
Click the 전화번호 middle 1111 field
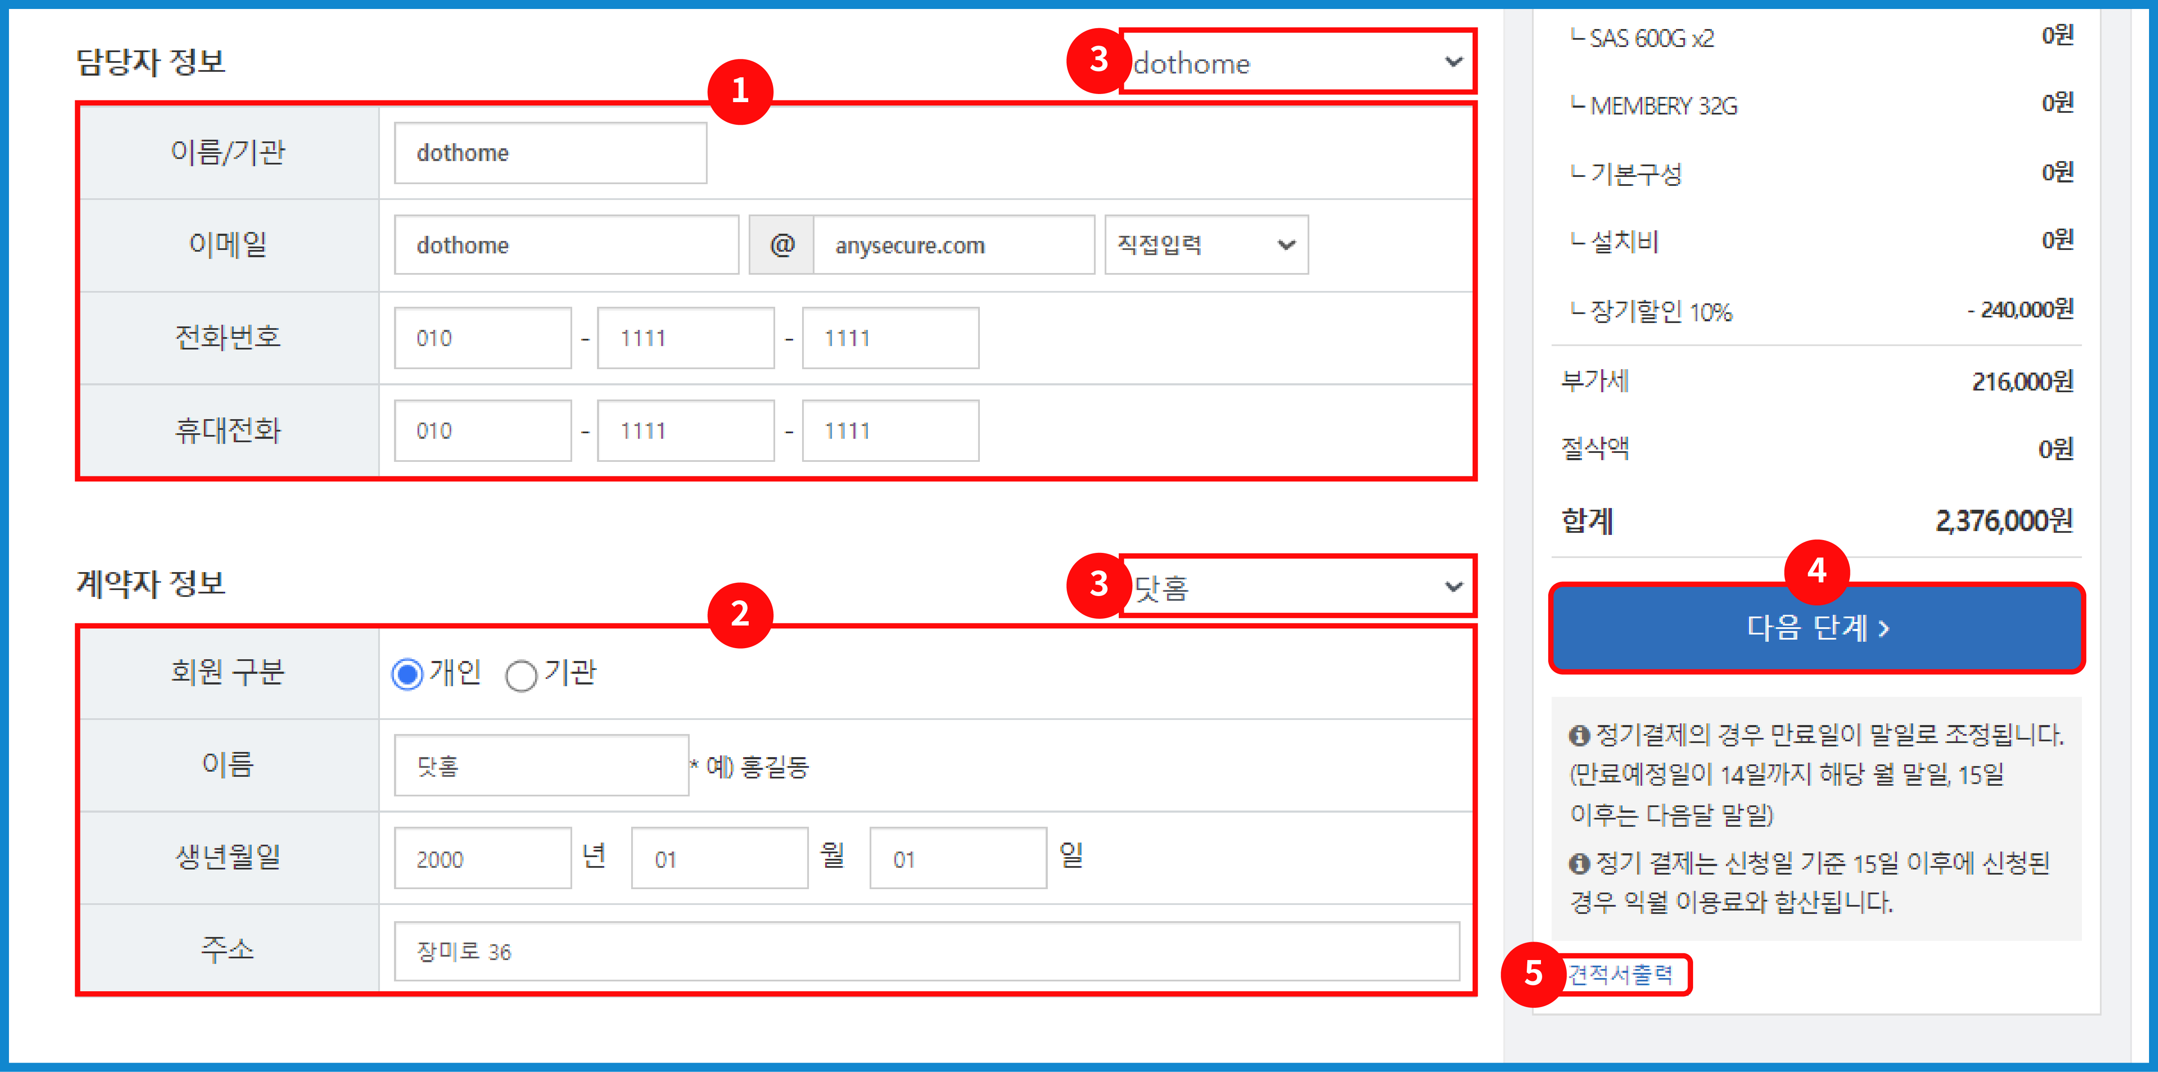click(x=685, y=338)
